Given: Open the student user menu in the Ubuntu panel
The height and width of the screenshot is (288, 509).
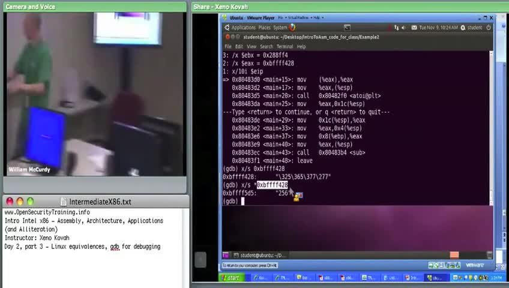Looking at the screenshot, I should point(471,28).
